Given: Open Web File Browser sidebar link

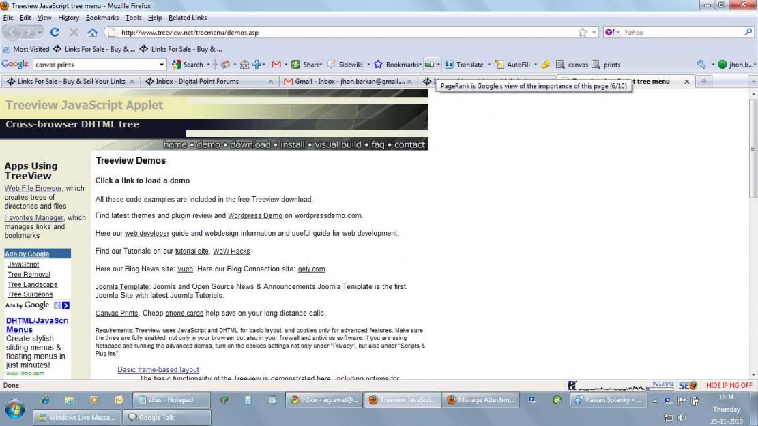Looking at the screenshot, I should [33, 188].
